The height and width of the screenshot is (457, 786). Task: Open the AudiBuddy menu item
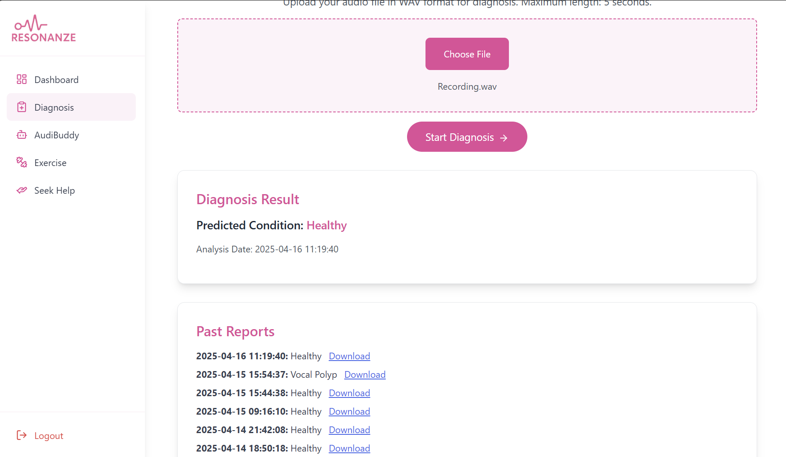71,135
